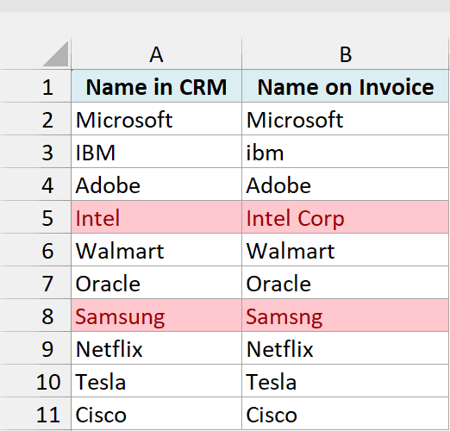Select row 1 header
Image resolution: width=450 pixels, height=431 pixels.
[x=35, y=86]
